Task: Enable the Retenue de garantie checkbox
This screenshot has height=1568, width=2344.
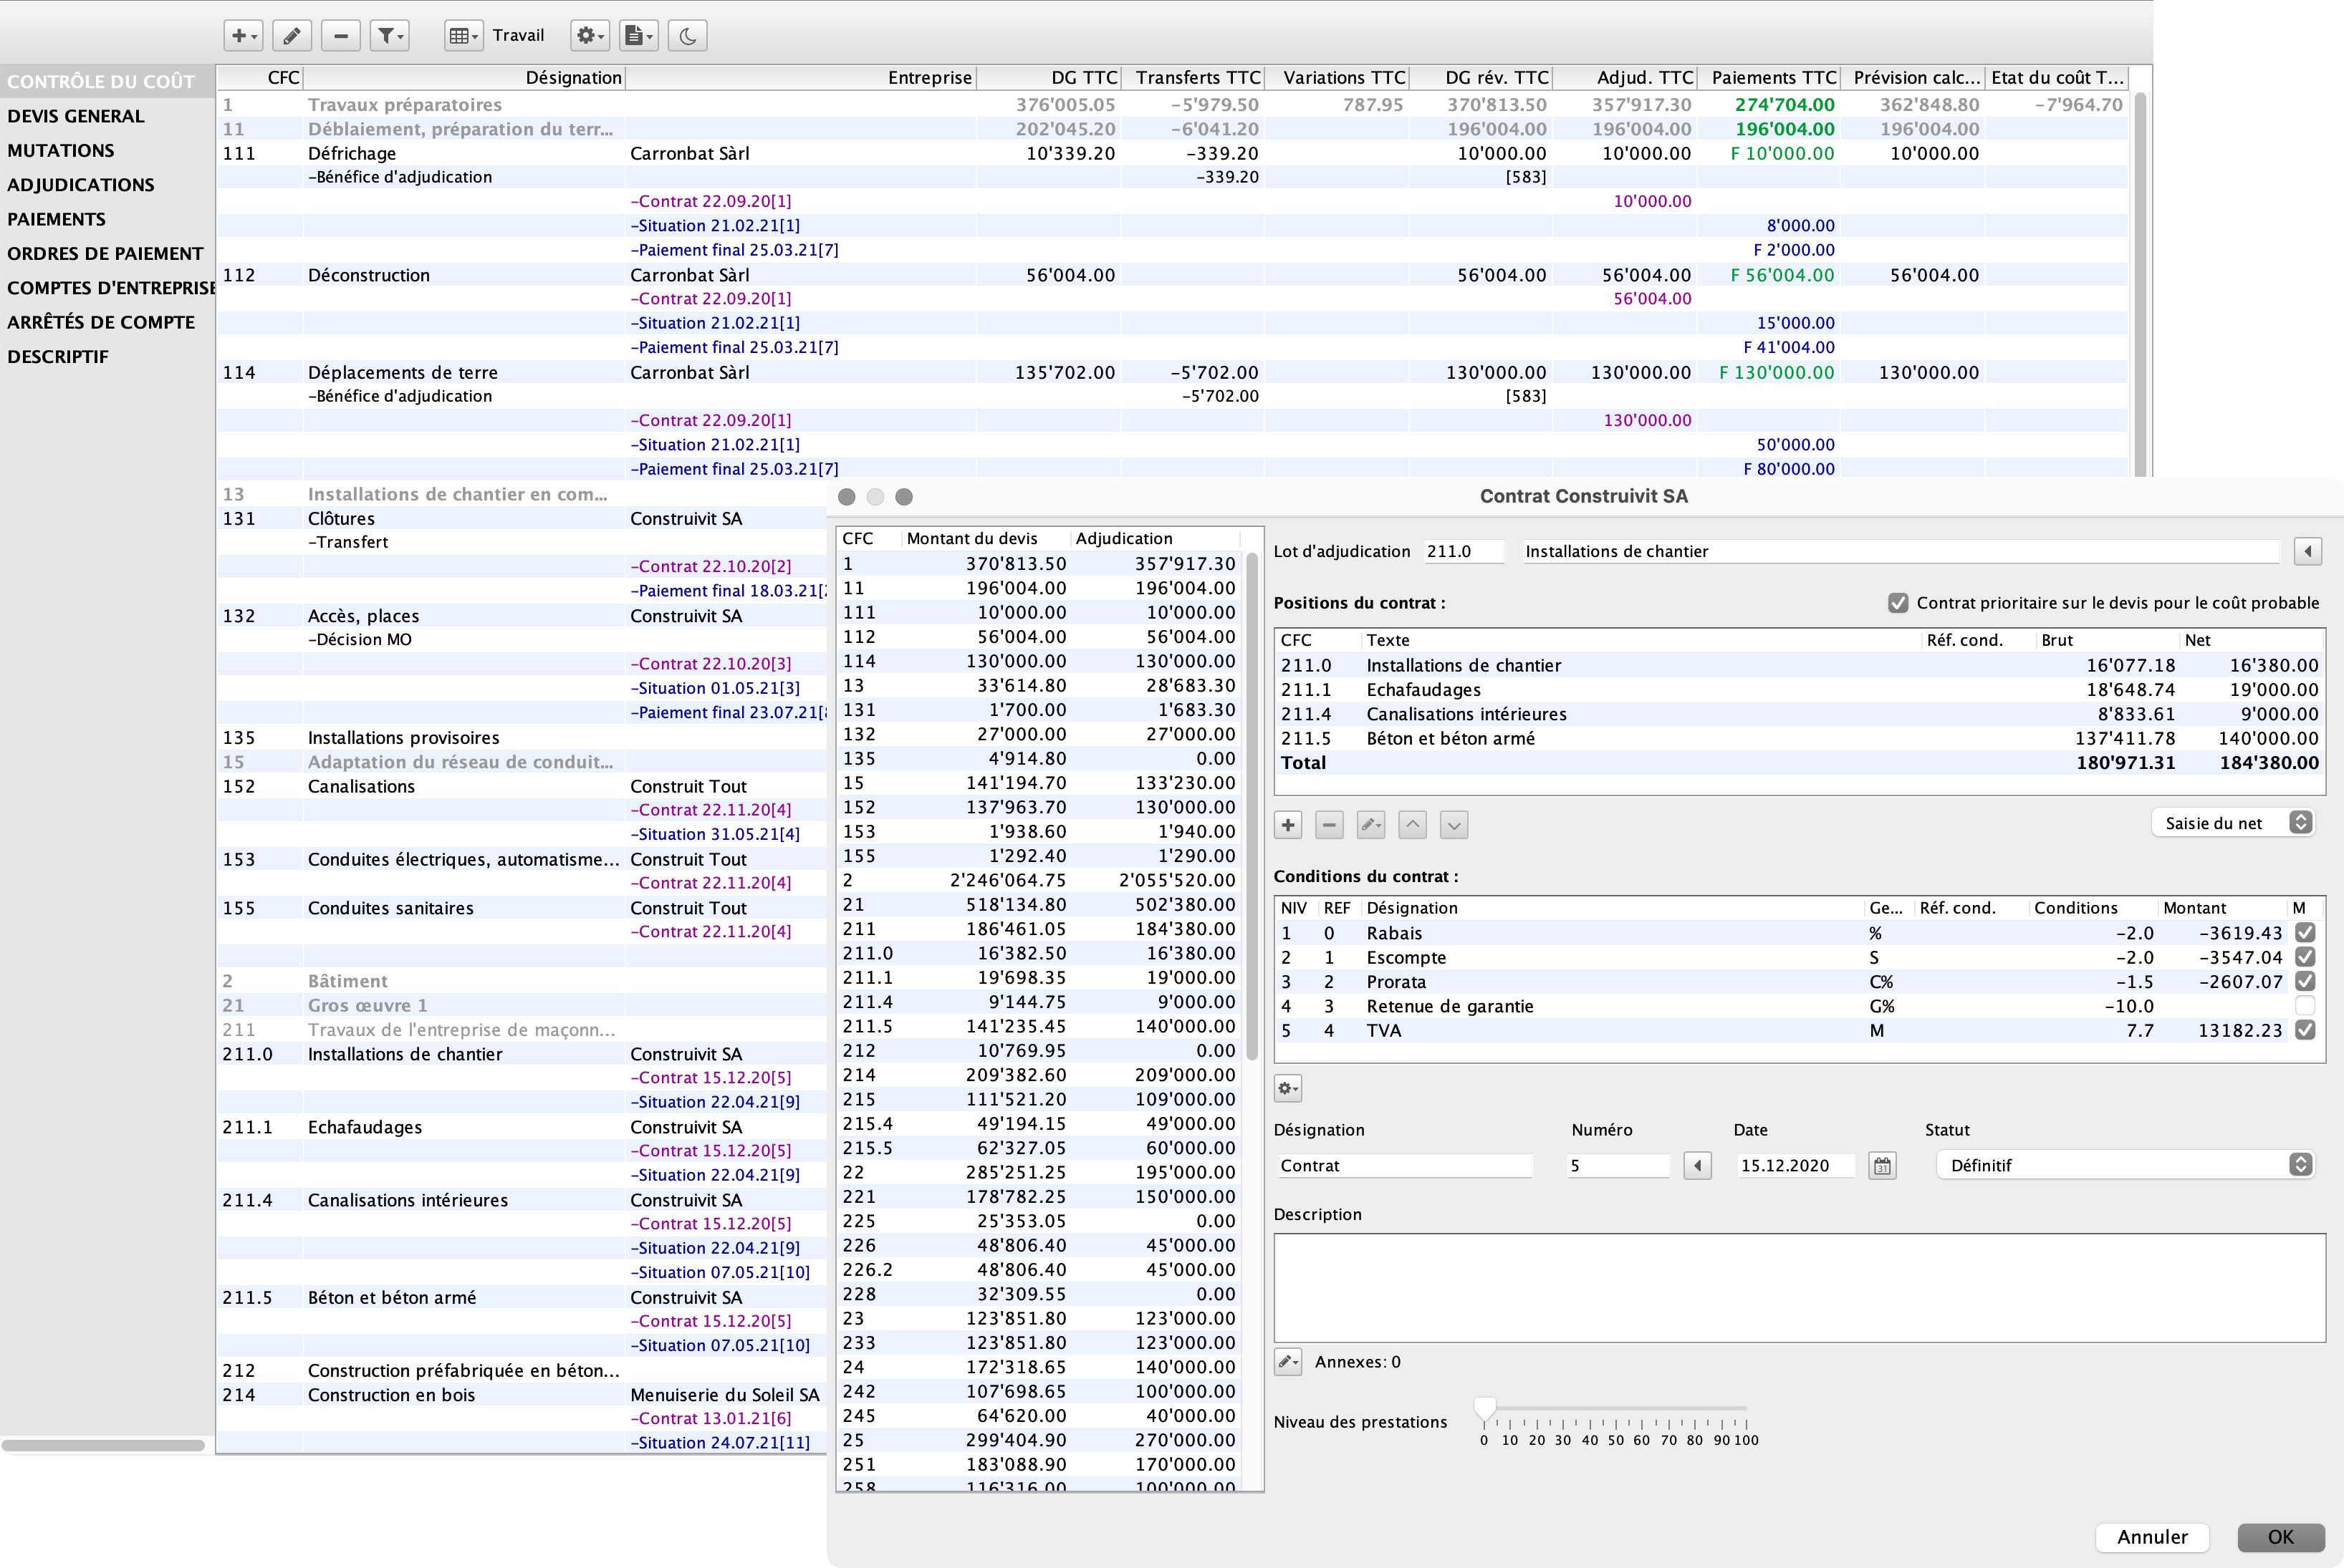Action: tap(2305, 1006)
